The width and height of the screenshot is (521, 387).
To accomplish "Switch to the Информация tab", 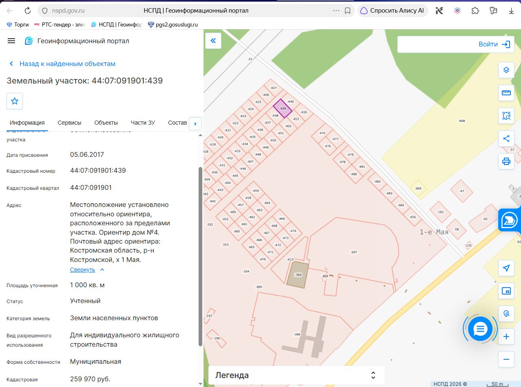I will [27, 123].
